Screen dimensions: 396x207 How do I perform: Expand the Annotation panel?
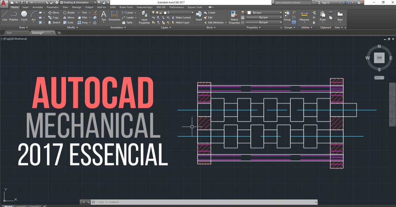point(118,27)
